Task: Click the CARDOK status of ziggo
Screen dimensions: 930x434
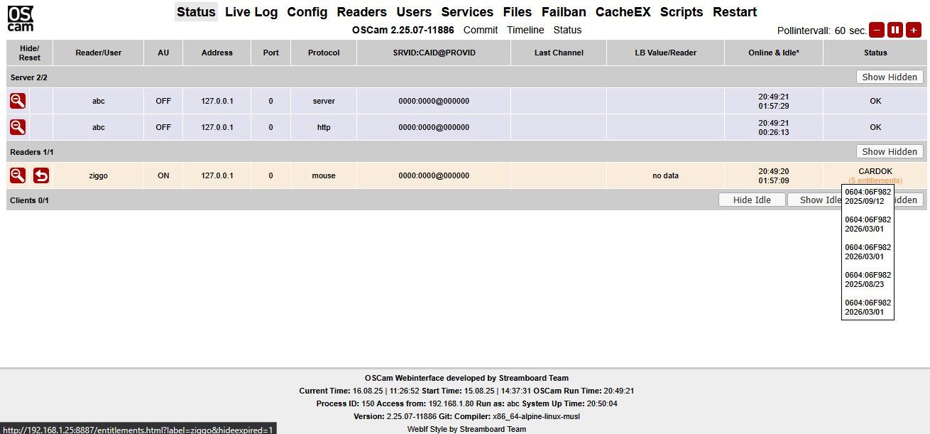Action: coord(875,171)
